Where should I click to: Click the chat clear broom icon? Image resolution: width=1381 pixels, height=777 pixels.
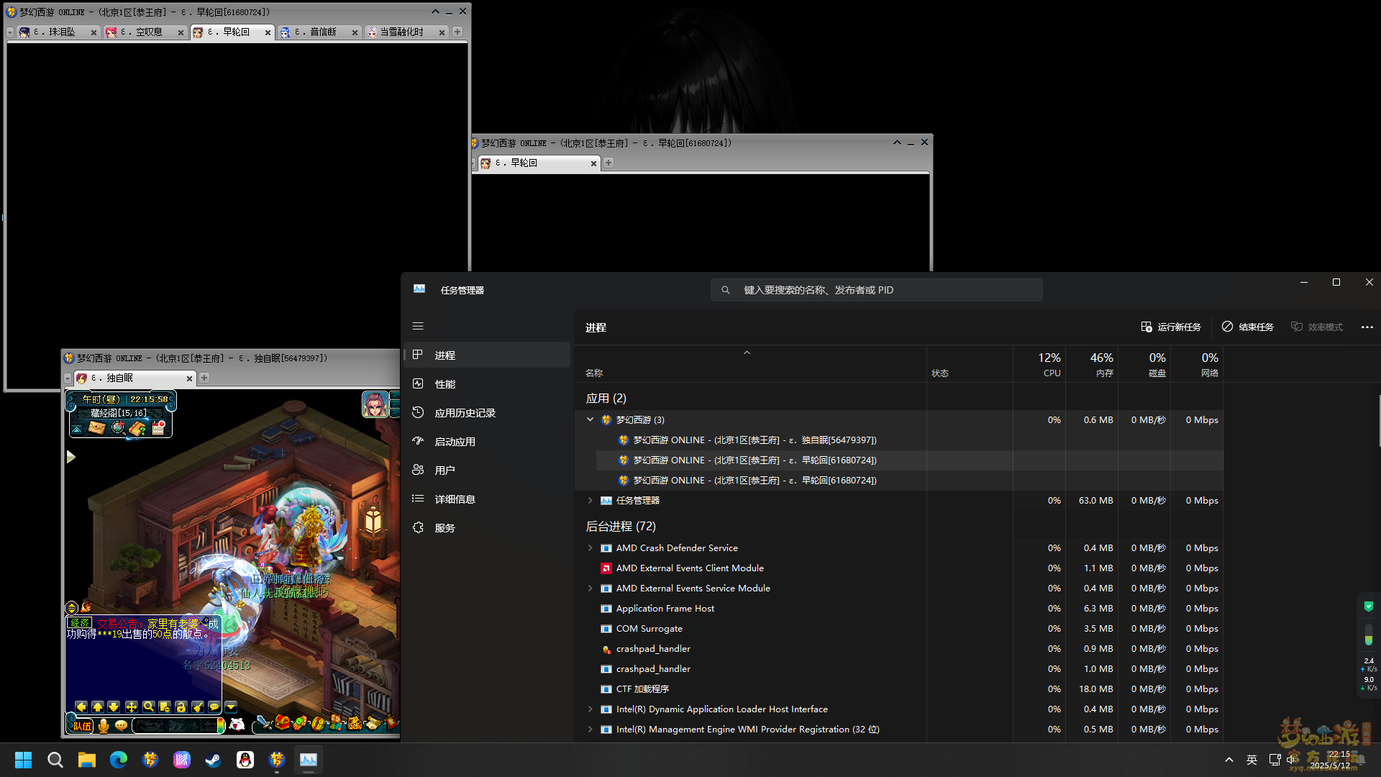point(198,707)
